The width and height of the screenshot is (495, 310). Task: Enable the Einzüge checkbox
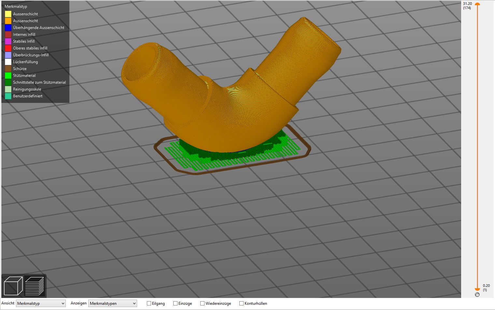(175, 303)
